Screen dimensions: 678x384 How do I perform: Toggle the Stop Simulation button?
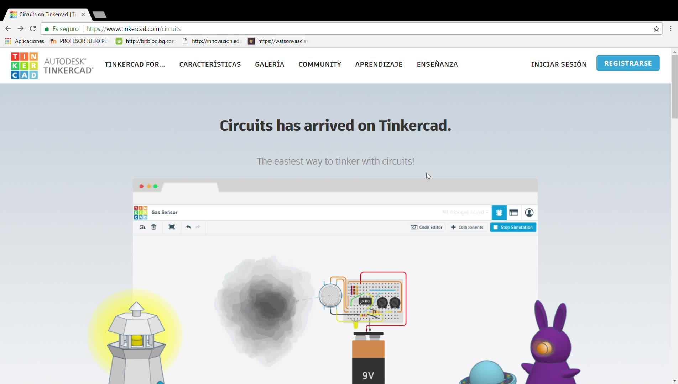tap(513, 227)
